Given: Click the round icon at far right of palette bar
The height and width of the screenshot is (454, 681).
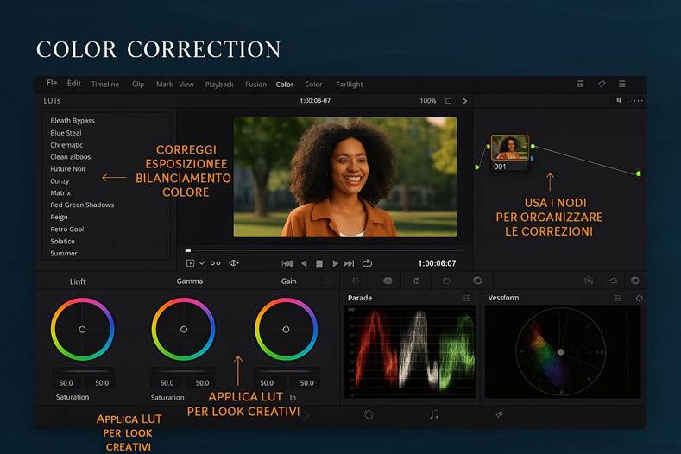Looking at the screenshot, I should (x=635, y=281).
